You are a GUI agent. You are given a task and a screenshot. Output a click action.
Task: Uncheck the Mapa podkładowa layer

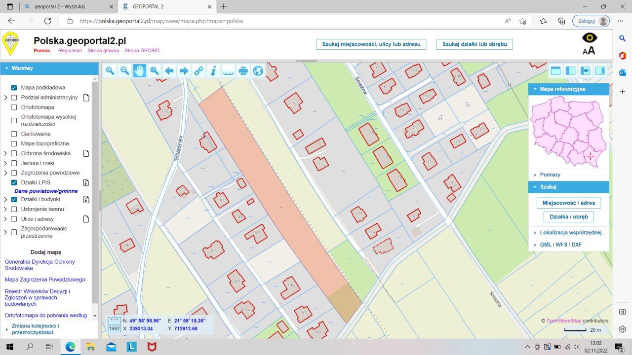(14, 87)
